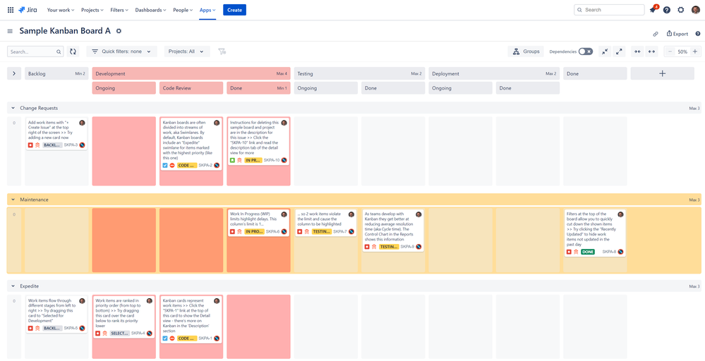Open the Jira settings gear in top bar
Image resolution: width=705 pixels, height=361 pixels.
[x=681, y=10]
